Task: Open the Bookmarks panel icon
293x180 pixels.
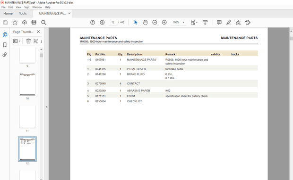Action: 5,45
